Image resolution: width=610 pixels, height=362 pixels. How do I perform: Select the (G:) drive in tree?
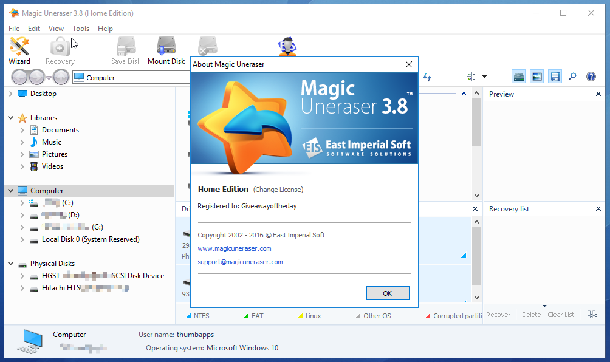(66, 227)
